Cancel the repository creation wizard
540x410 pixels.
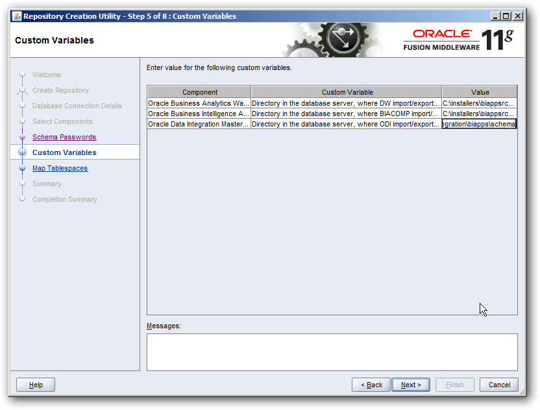pyautogui.click(x=498, y=384)
